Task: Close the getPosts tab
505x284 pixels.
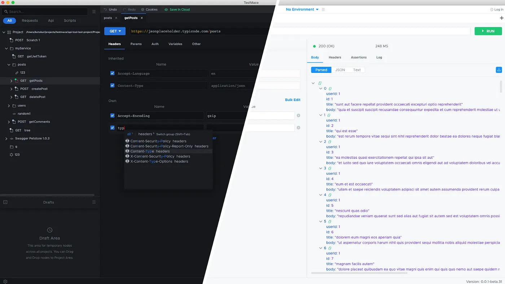Action: pyautogui.click(x=142, y=18)
